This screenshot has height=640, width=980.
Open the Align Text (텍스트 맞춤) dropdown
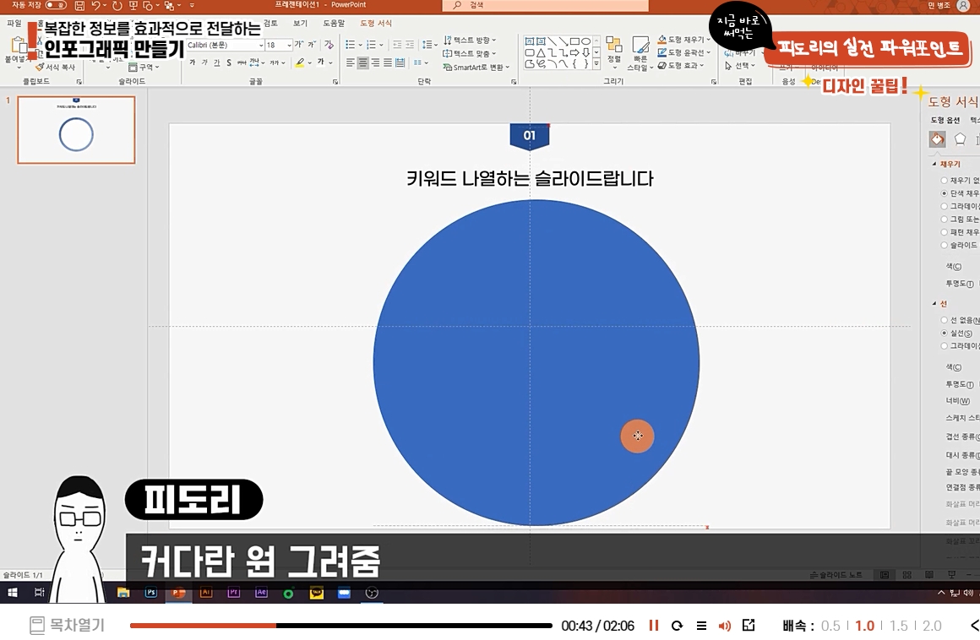click(470, 54)
